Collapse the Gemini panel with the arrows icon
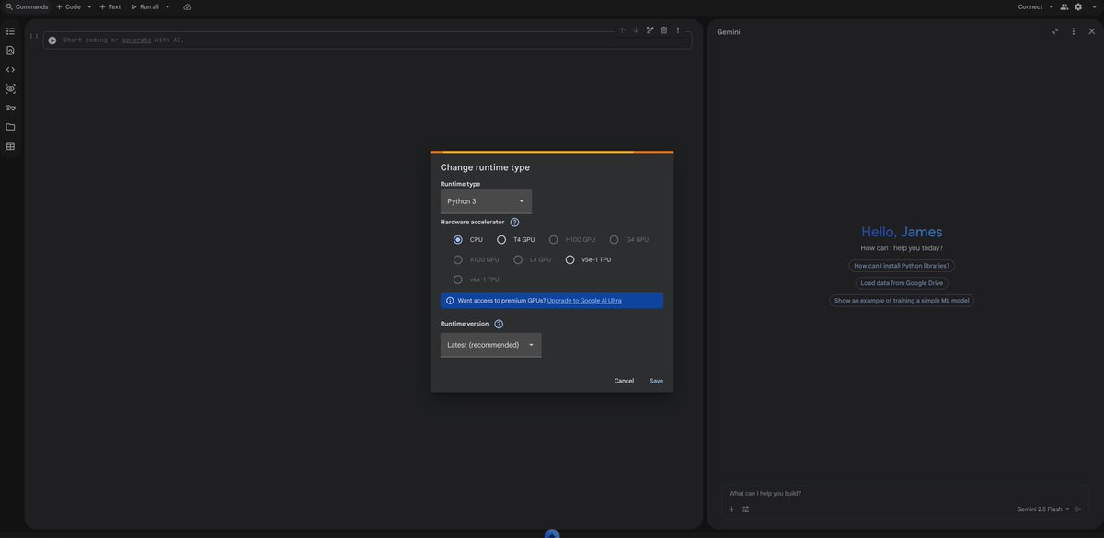Image resolution: width=1104 pixels, height=538 pixels. [x=1055, y=31]
